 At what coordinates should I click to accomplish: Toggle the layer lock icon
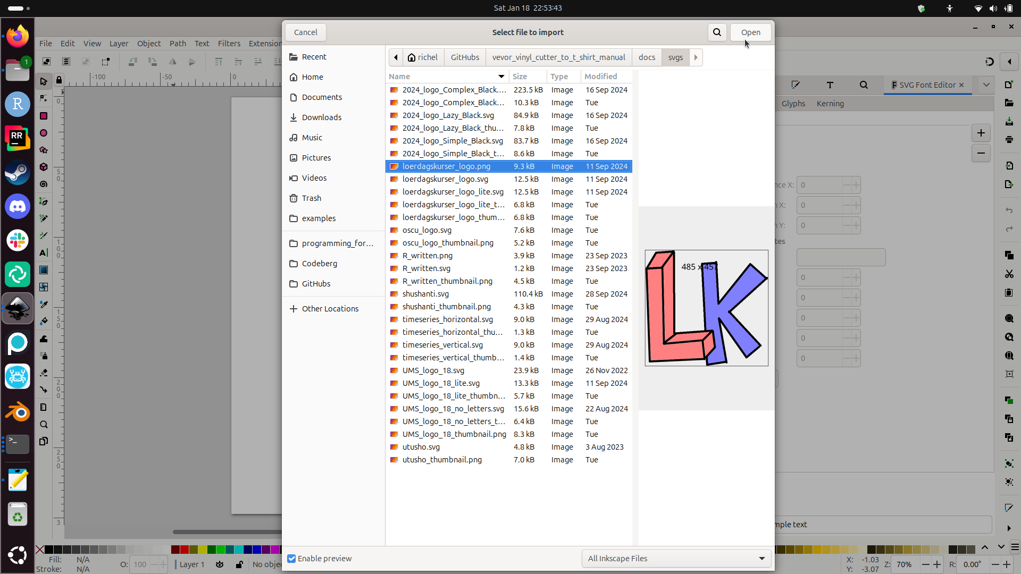tap(239, 564)
